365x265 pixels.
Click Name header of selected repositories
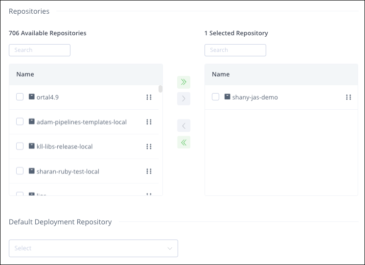(x=221, y=74)
